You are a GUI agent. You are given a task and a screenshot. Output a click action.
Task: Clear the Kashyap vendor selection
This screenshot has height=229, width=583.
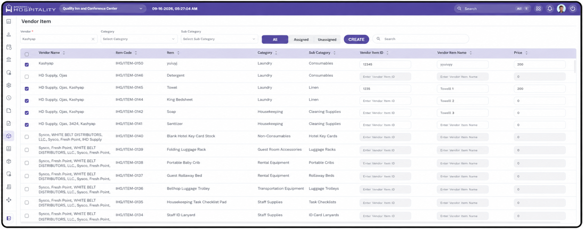tap(93, 39)
